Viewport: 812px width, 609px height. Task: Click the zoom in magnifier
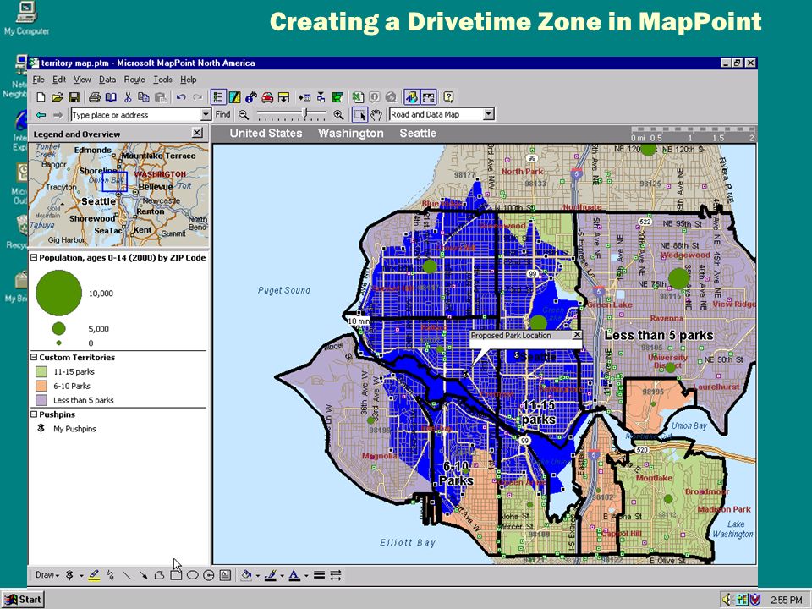pos(338,115)
